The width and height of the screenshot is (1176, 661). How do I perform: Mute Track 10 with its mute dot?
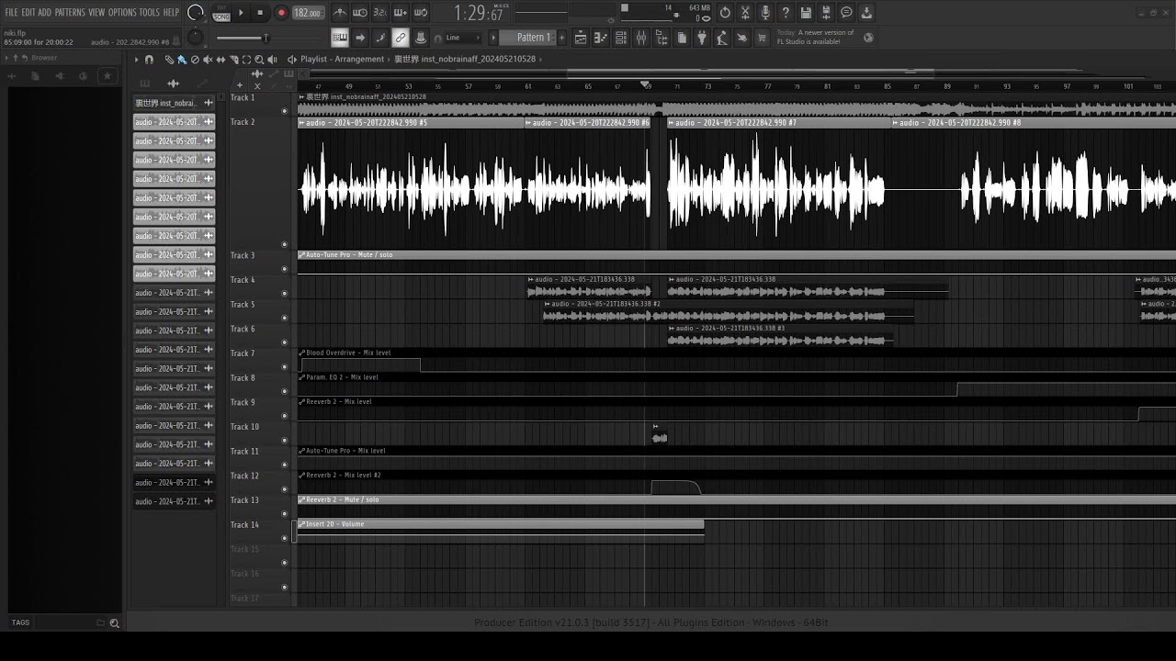tap(284, 441)
